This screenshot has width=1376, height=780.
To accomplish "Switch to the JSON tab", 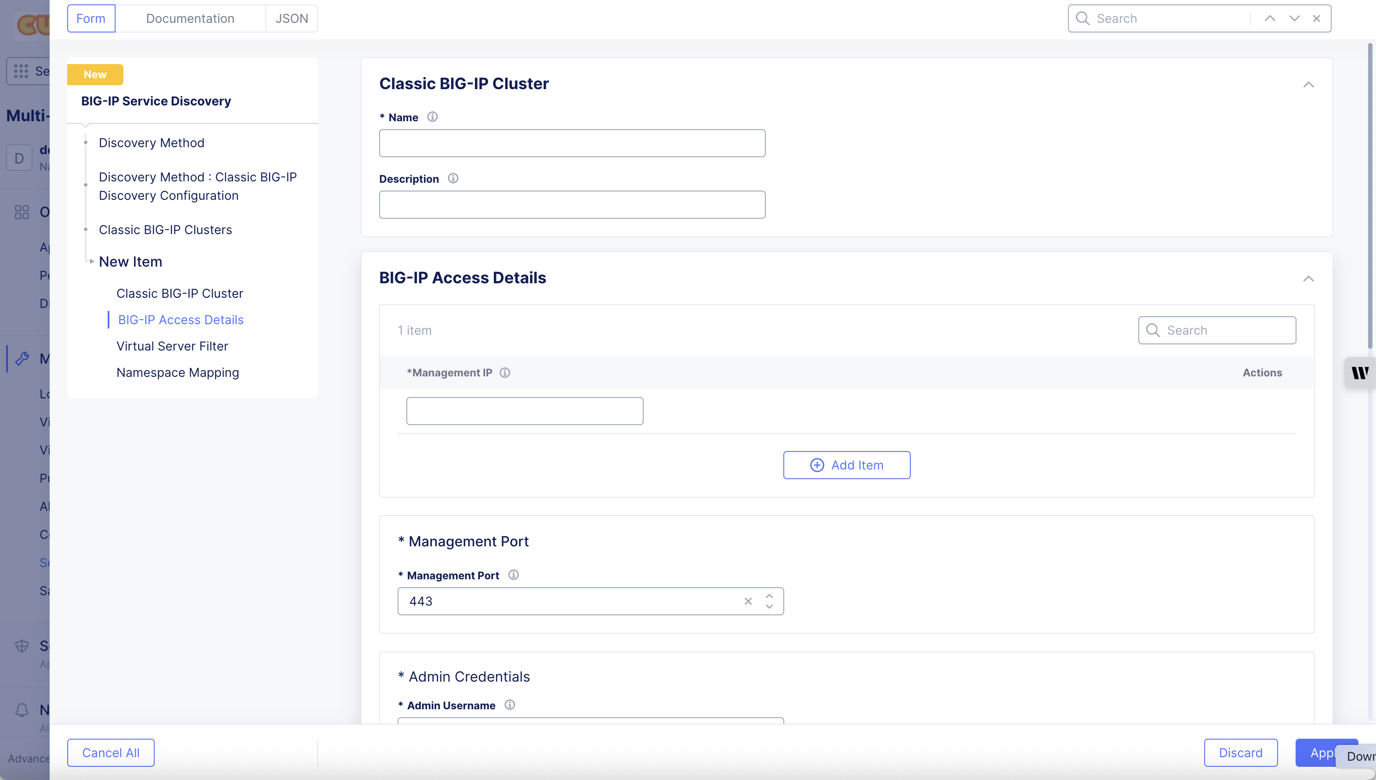I will [291, 18].
